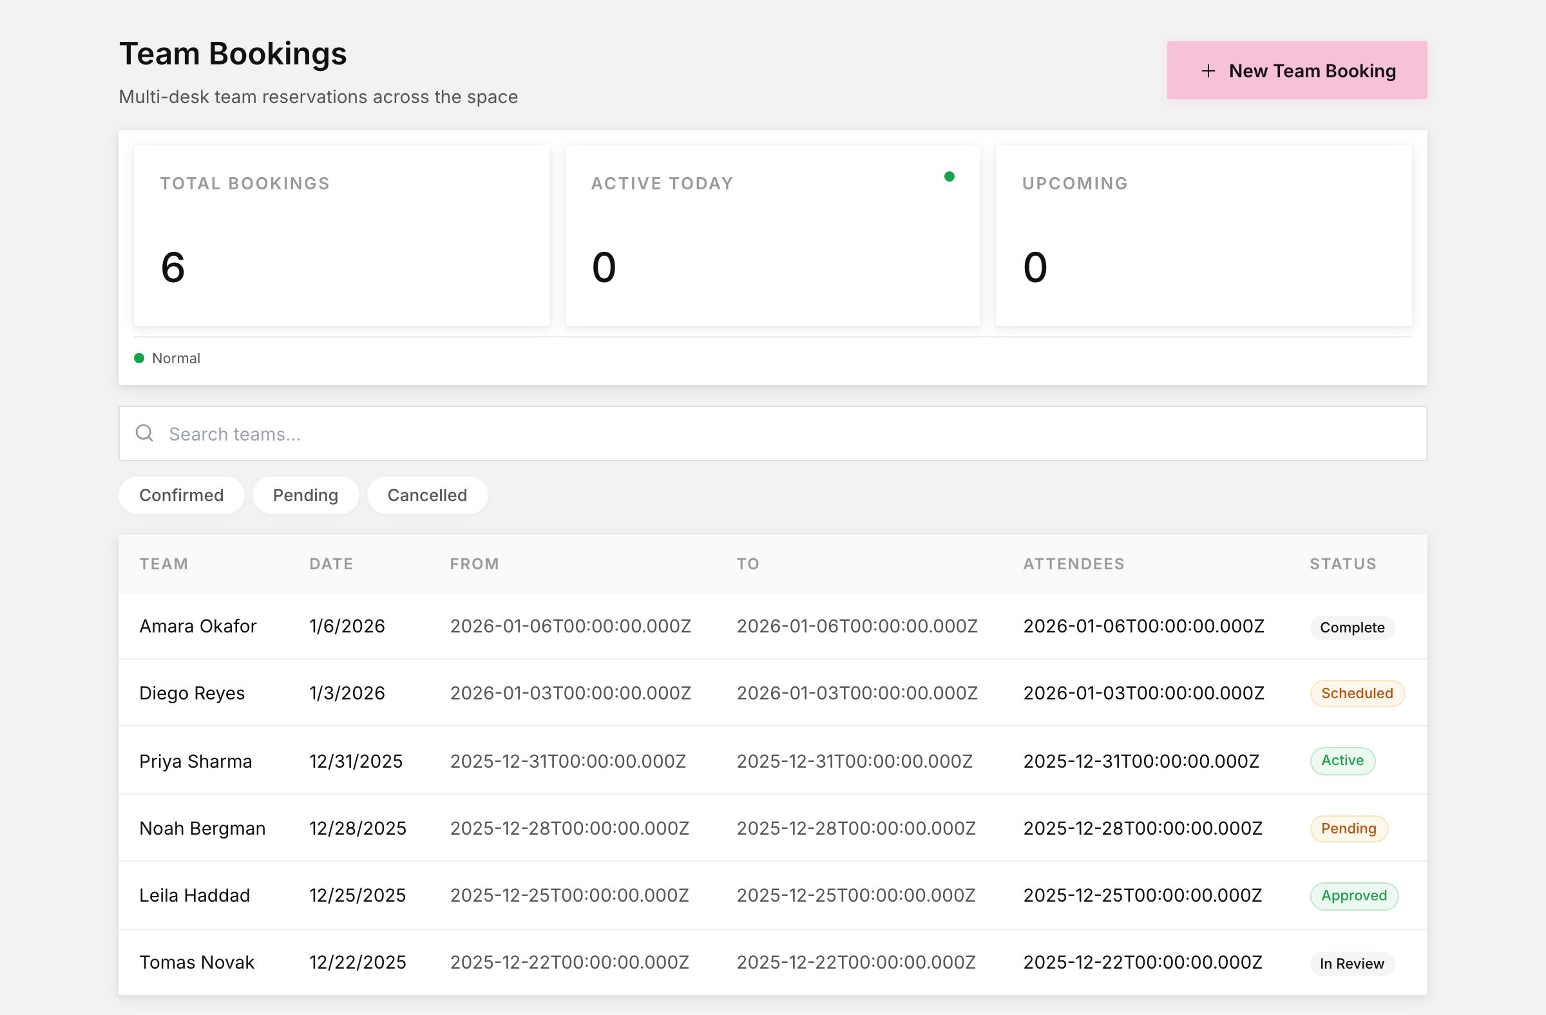Click the In Review status badge
Image resolution: width=1546 pixels, height=1015 pixels.
click(1351, 963)
